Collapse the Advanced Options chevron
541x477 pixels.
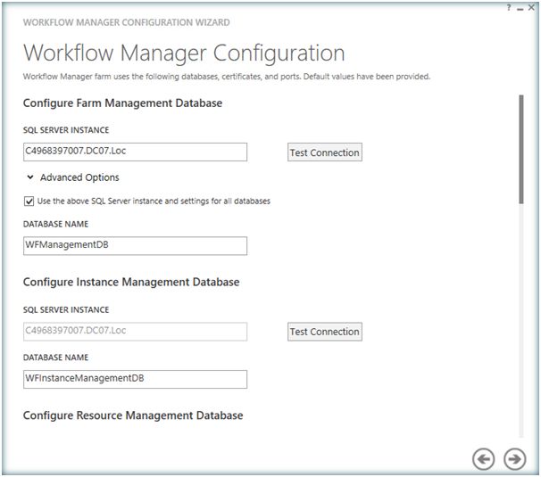[30, 177]
